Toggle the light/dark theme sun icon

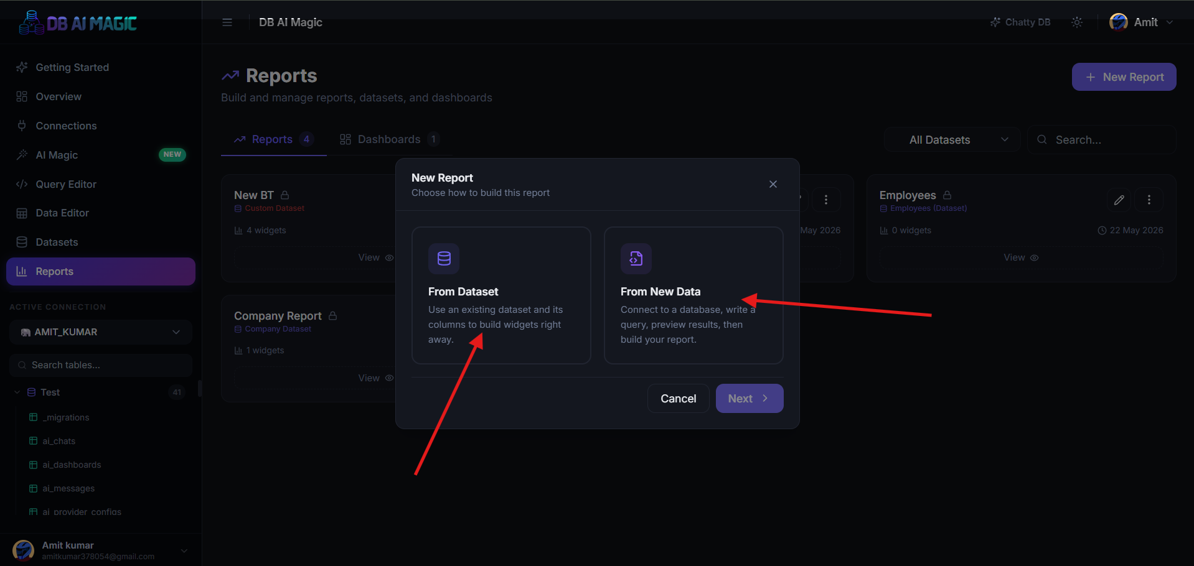tap(1077, 22)
